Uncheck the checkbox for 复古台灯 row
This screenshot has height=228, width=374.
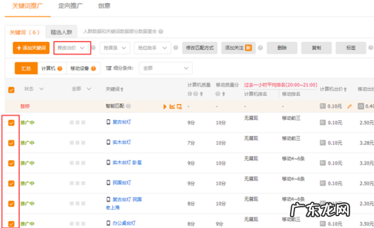tap(11, 123)
